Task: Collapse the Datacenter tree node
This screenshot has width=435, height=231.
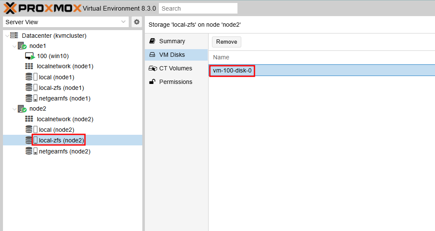Action: pos(7,36)
